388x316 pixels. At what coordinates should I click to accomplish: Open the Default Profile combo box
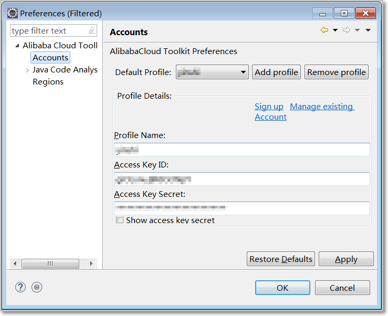pos(212,72)
